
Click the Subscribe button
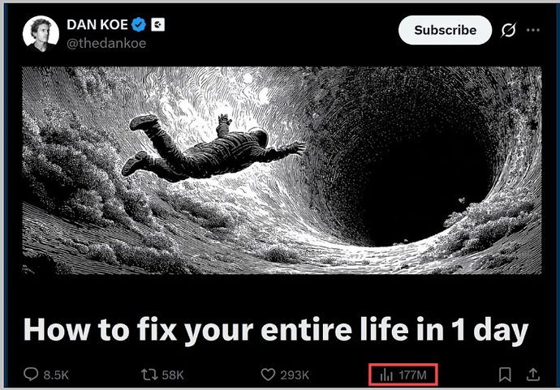pos(445,30)
